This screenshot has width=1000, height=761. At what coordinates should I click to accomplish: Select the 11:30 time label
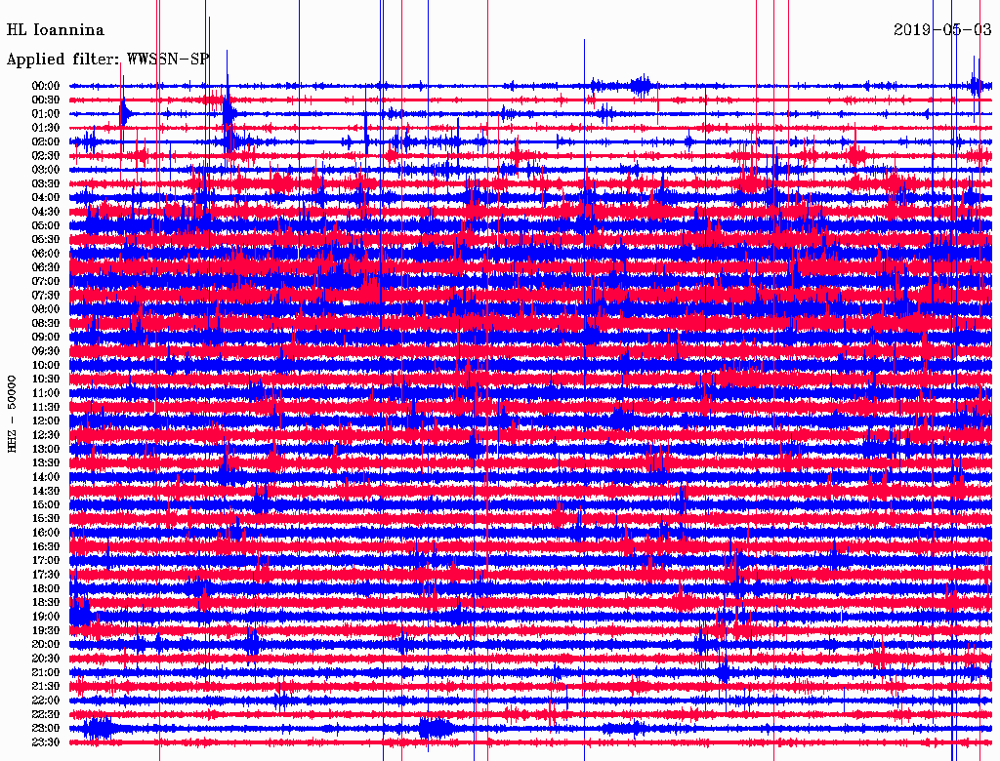[46, 407]
